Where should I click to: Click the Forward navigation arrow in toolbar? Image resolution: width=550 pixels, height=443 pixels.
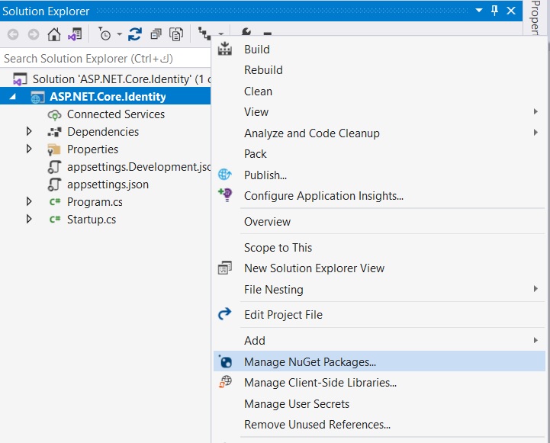(34, 34)
